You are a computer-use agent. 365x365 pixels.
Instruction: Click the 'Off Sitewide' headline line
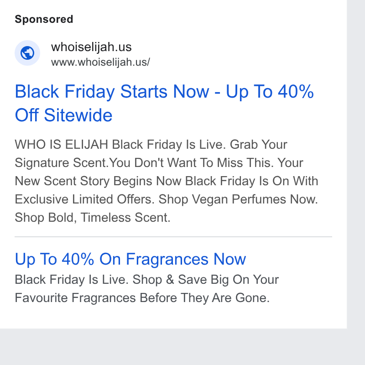click(x=63, y=115)
